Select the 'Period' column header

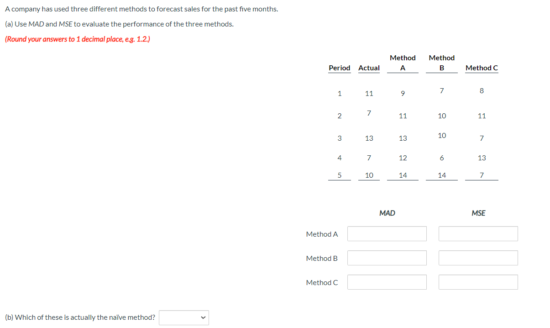[x=340, y=68]
